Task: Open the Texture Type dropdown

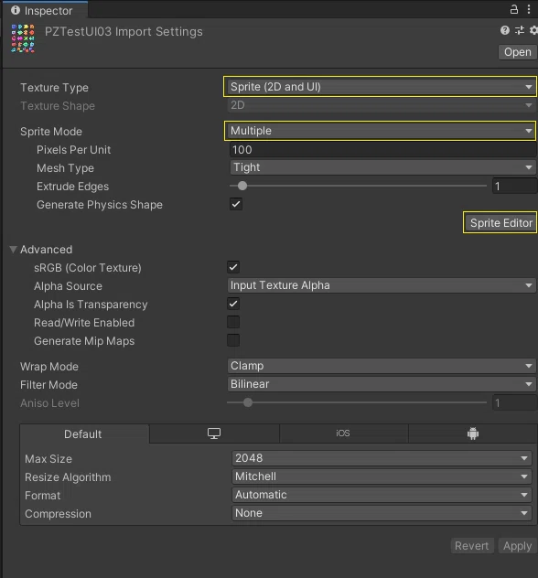Action: click(381, 87)
